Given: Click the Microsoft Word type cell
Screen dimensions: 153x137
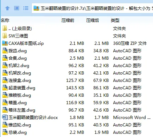Looking at the screenshot, I should [132, 118].
